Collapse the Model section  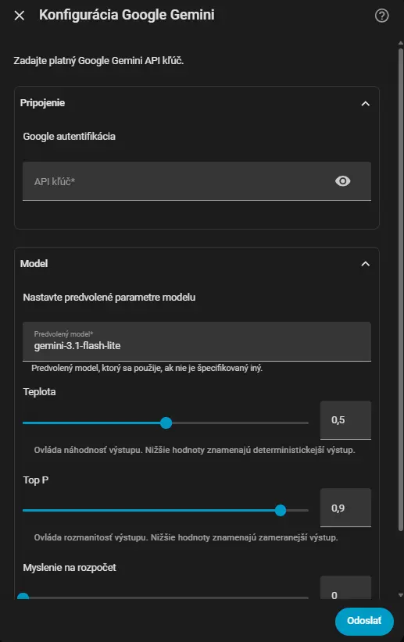point(365,264)
